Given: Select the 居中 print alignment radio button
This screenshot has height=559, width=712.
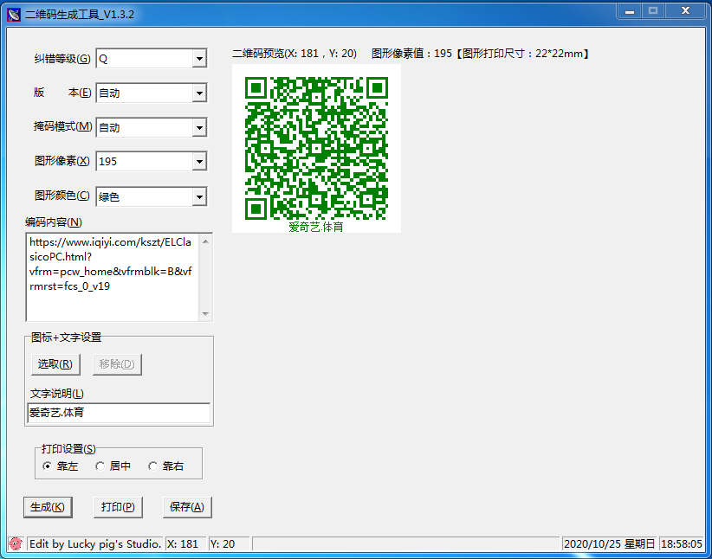Looking at the screenshot, I should click(100, 466).
